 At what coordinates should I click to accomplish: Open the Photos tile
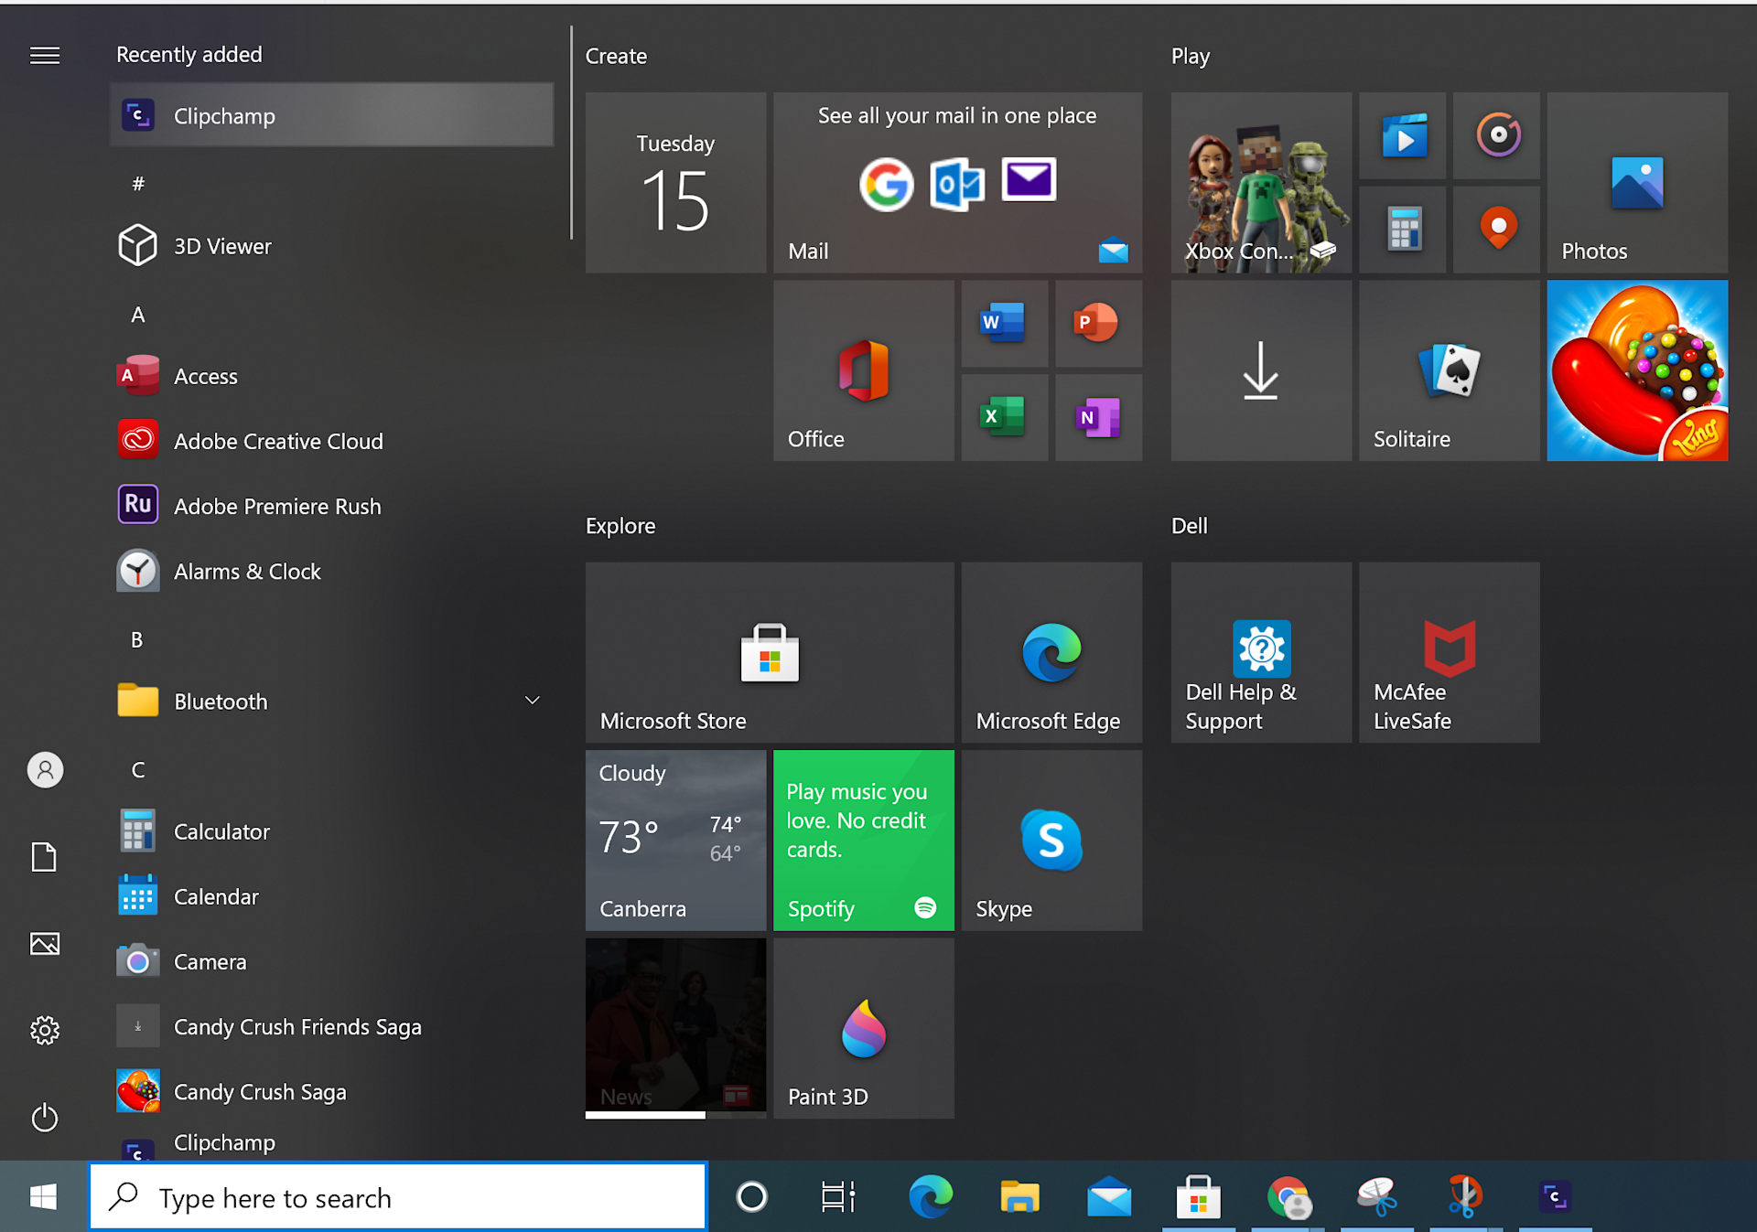(1637, 182)
